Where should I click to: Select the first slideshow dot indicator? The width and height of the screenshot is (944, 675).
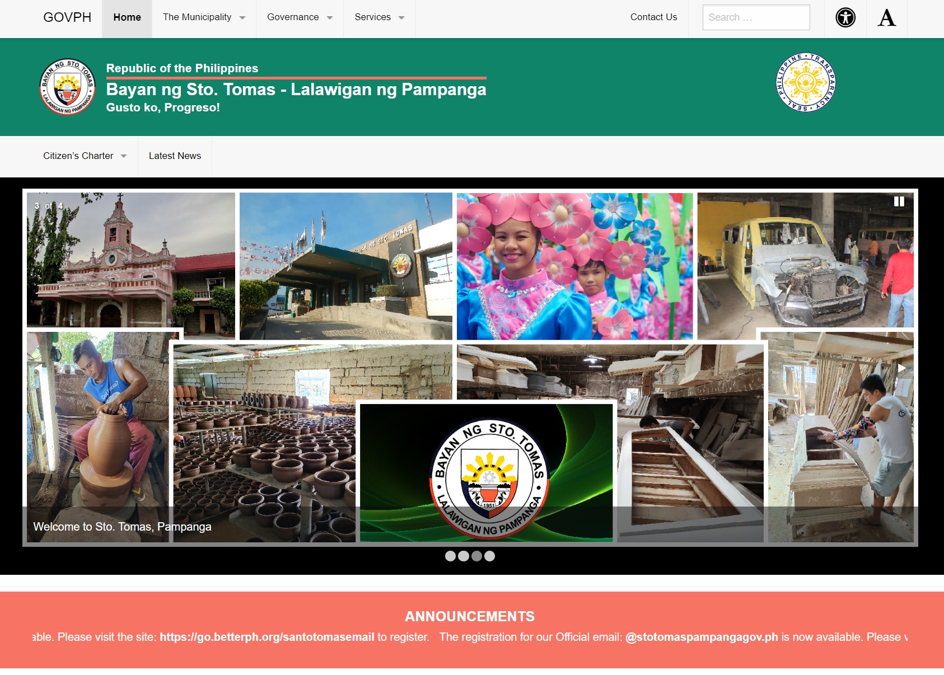tap(450, 556)
